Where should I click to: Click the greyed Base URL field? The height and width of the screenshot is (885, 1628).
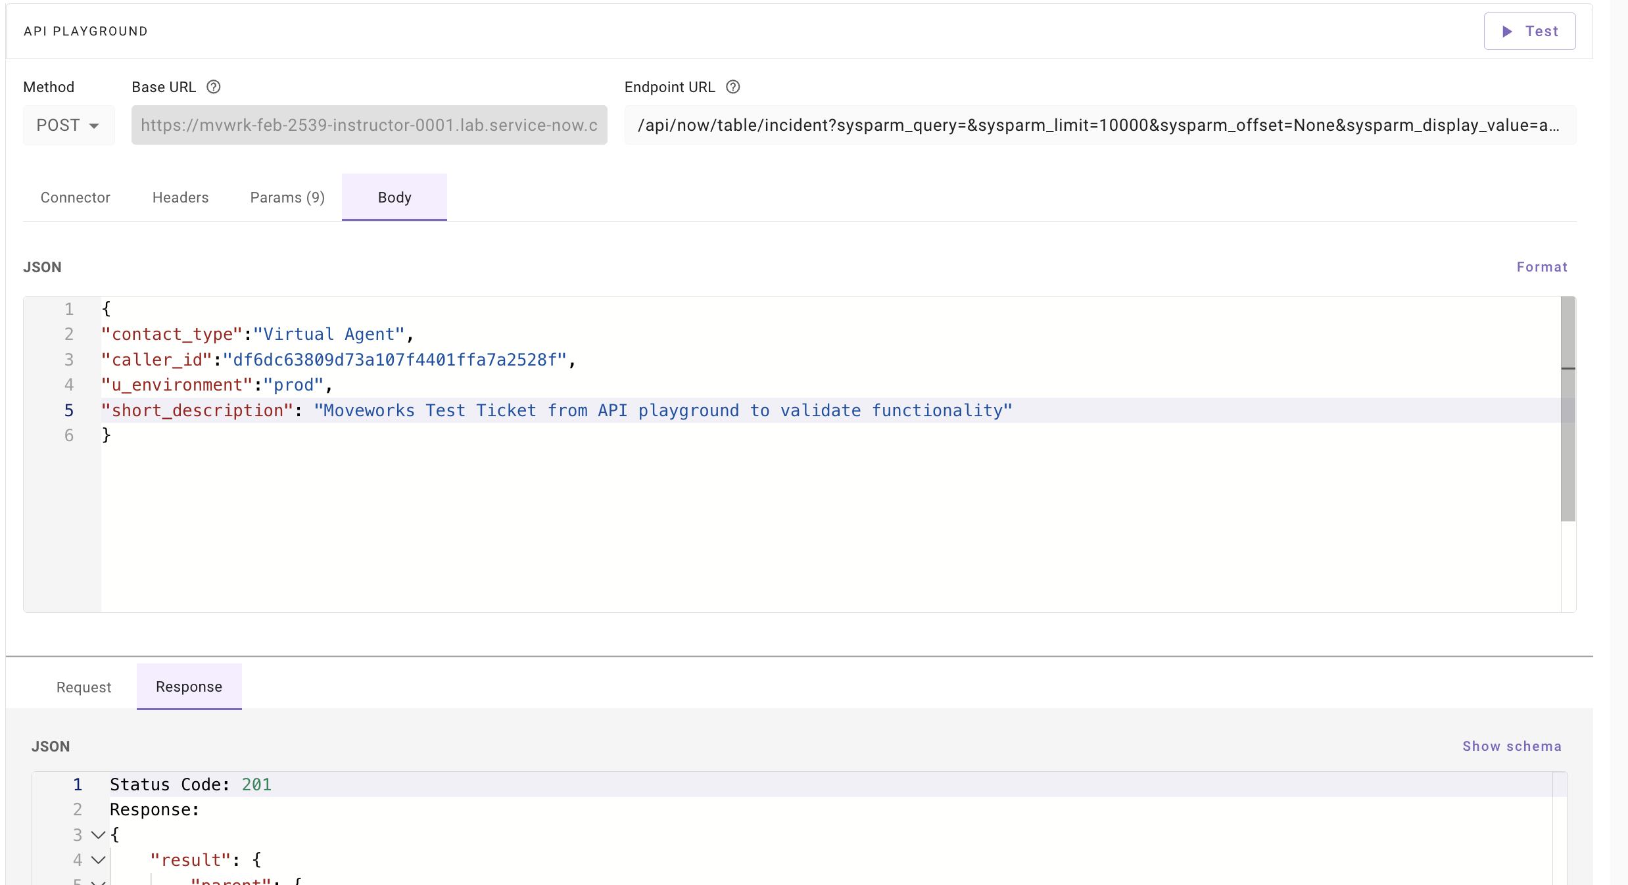369,125
